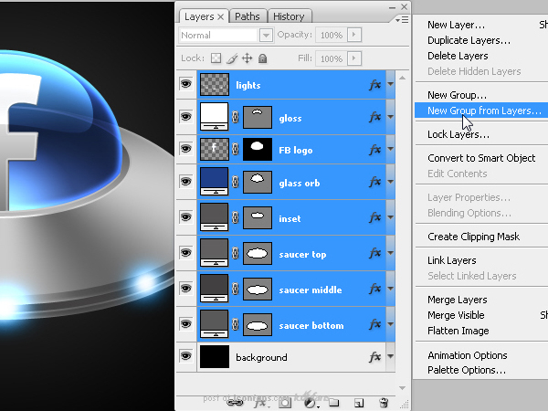Click the fx icon on lights layer

point(374,85)
